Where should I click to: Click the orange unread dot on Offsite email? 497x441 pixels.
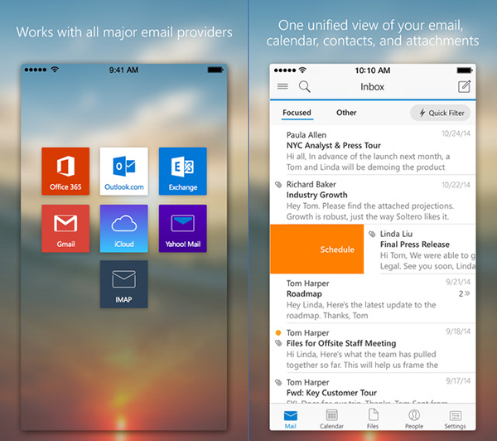click(278, 332)
